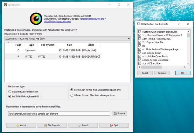The height and width of the screenshot is (133, 194).
Task: Select ext2/ext3/ext4 filesystem option
Action: tap(10, 92)
